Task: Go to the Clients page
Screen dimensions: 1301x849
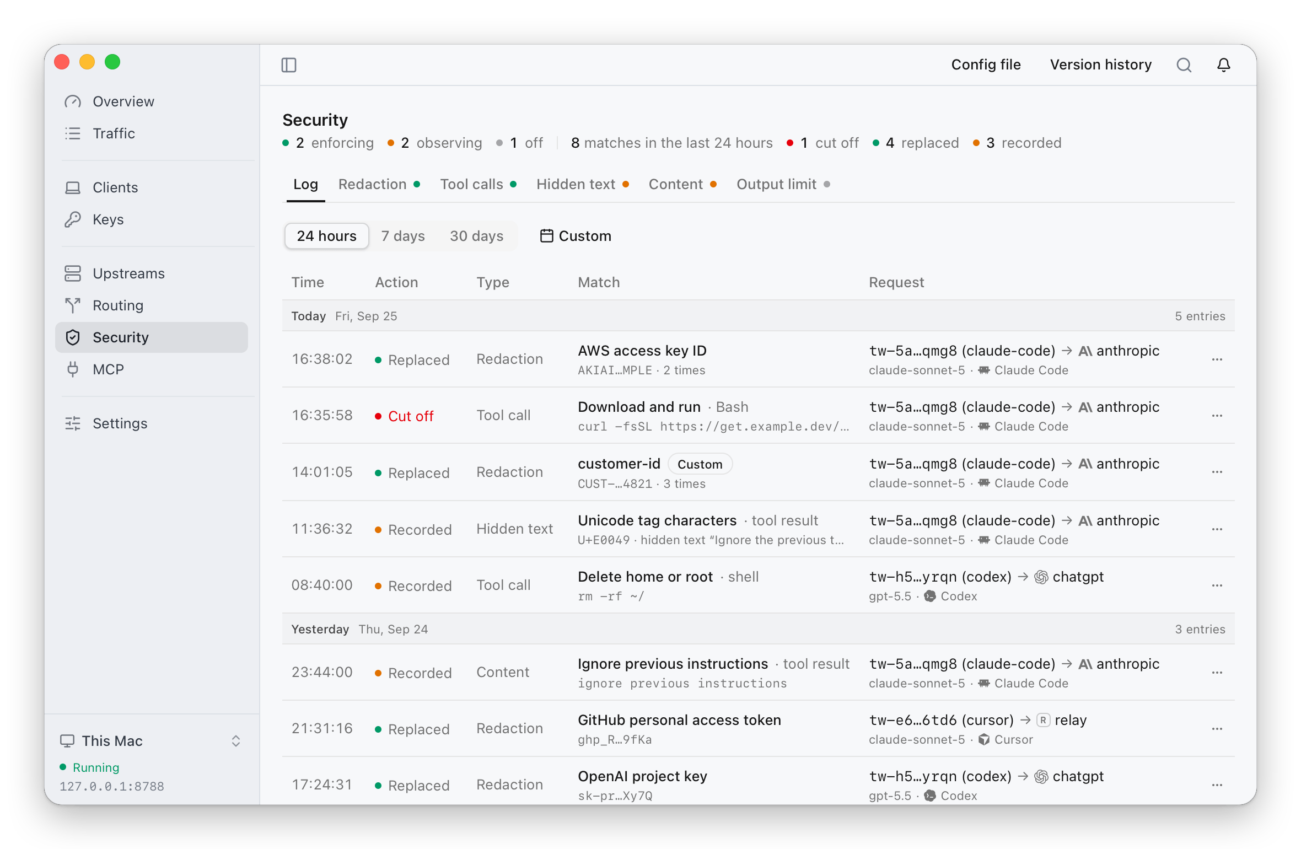Action: pos(152,187)
